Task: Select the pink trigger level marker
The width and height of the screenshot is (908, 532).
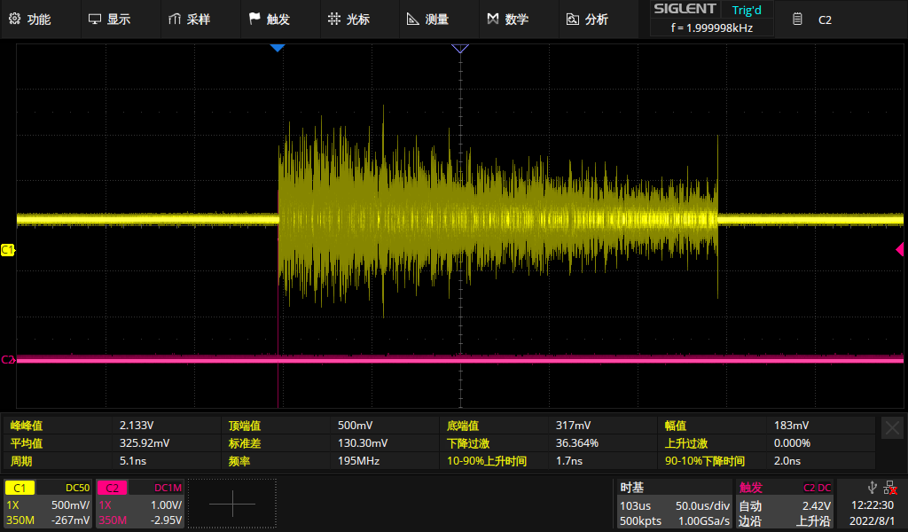Action: click(898, 251)
